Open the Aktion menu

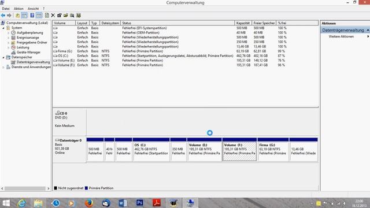coord(18,9)
